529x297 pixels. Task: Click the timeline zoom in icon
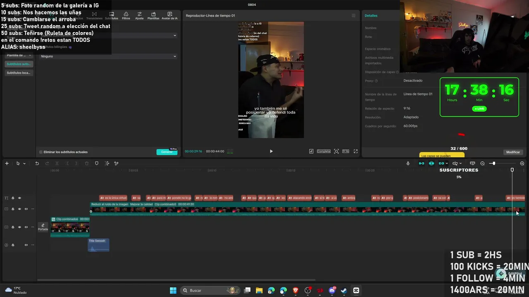coord(522,163)
